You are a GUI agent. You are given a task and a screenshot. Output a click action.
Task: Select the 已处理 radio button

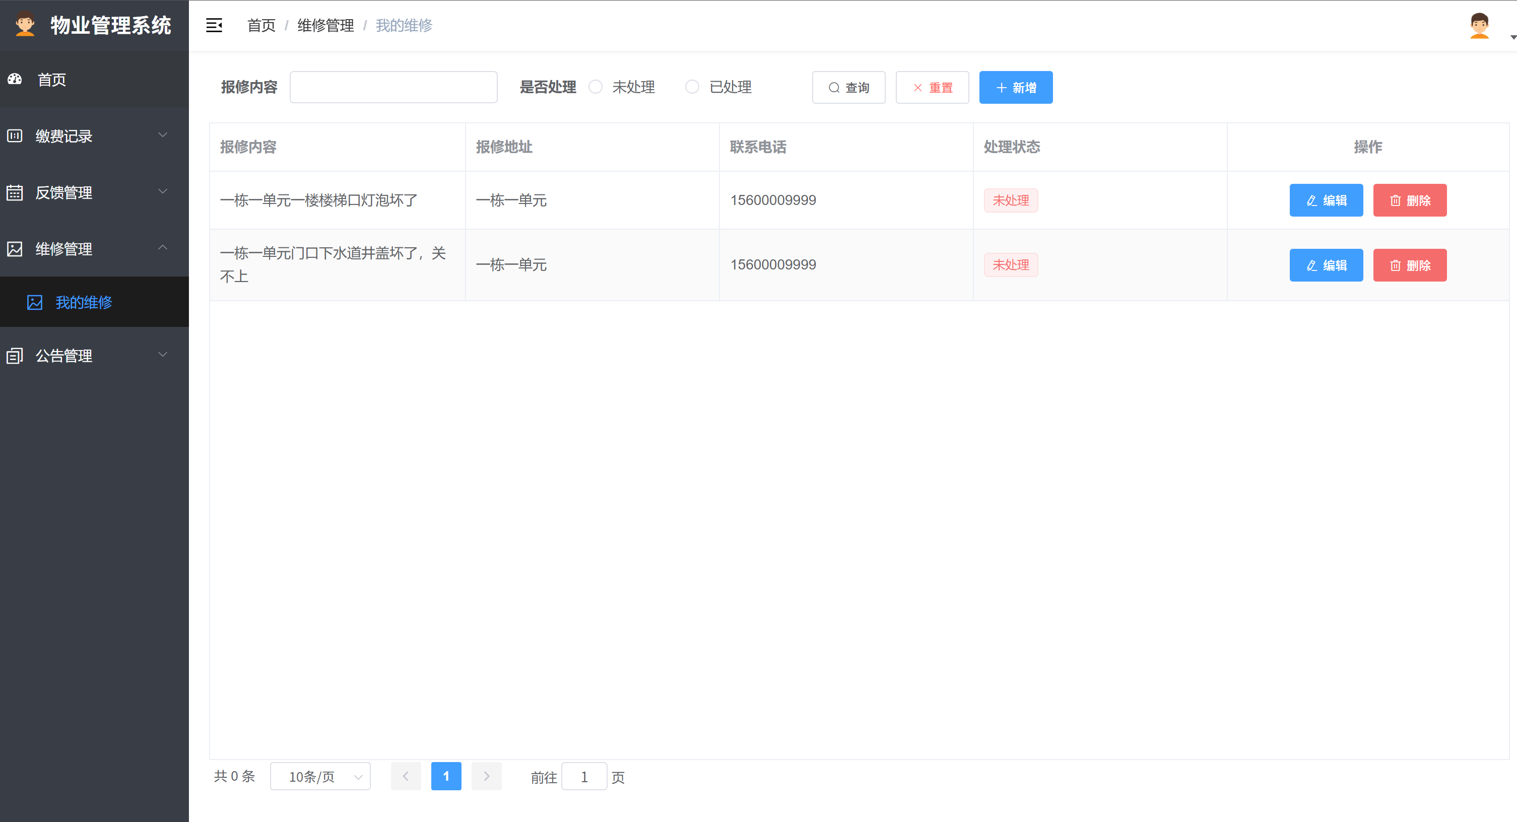click(x=692, y=87)
